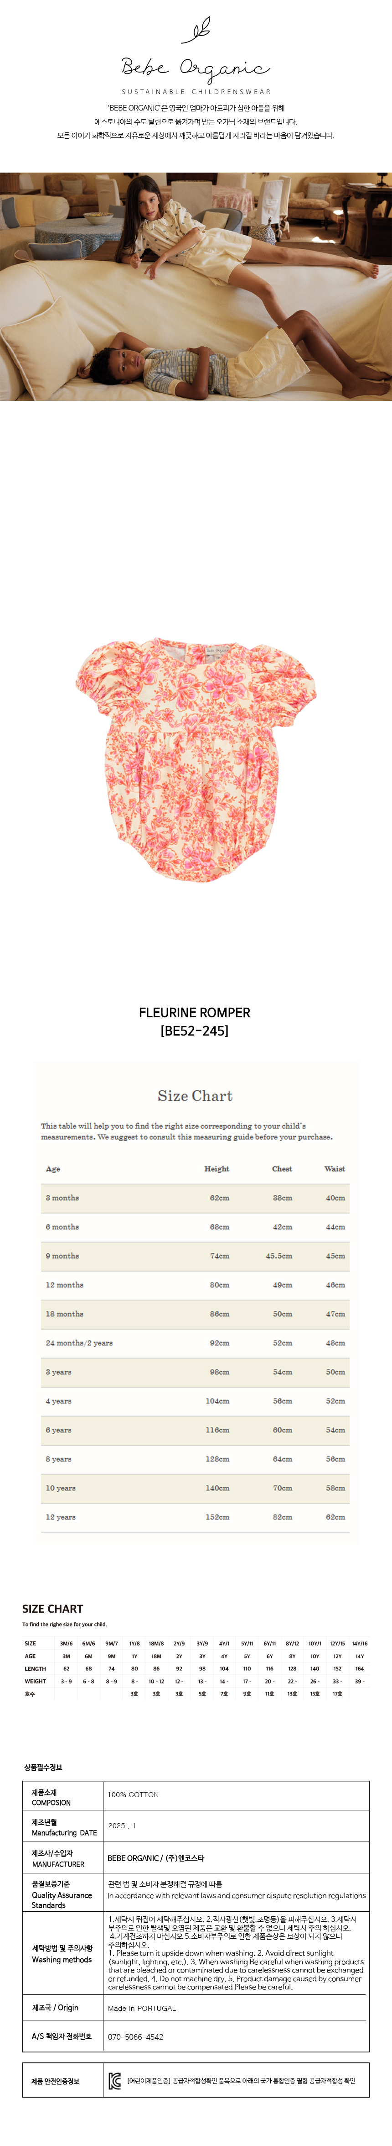Click the 3M/6 size column header
392x2146 pixels.
click(x=66, y=1644)
